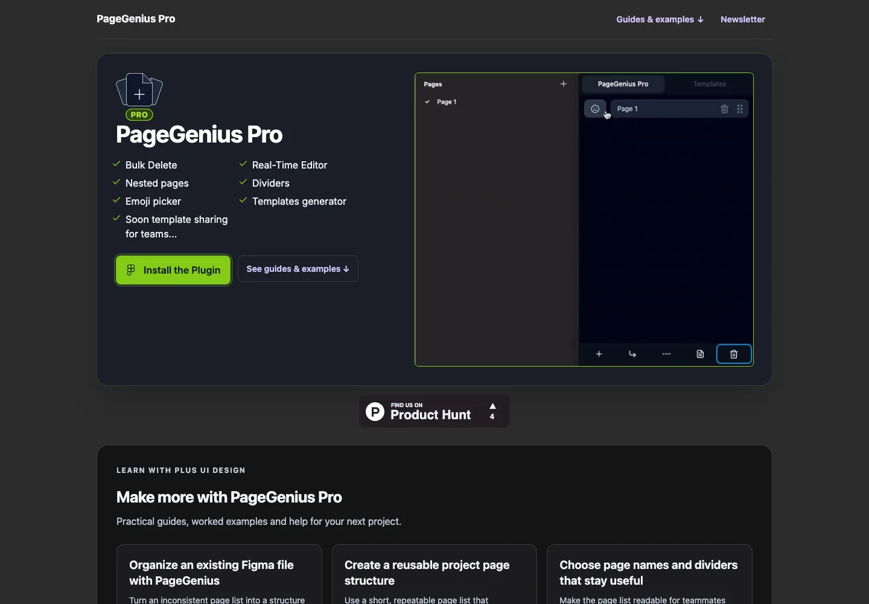Open the Find us on Product Hunt badge
This screenshot has width=869, height=604.
pos(434,411)
